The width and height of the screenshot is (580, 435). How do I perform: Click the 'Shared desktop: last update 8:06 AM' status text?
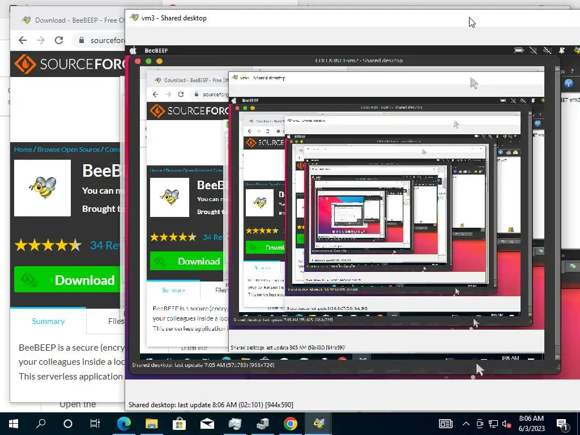(x=211, y=405)
